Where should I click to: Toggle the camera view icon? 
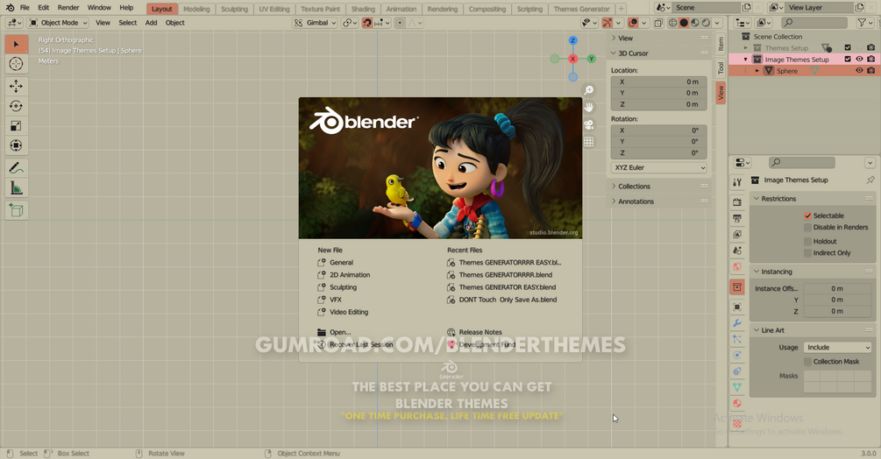[x=588, y=124]
